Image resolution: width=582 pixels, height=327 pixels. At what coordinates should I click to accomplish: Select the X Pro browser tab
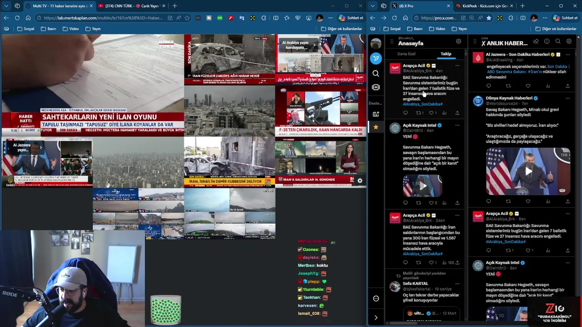(x=421, y=6)
